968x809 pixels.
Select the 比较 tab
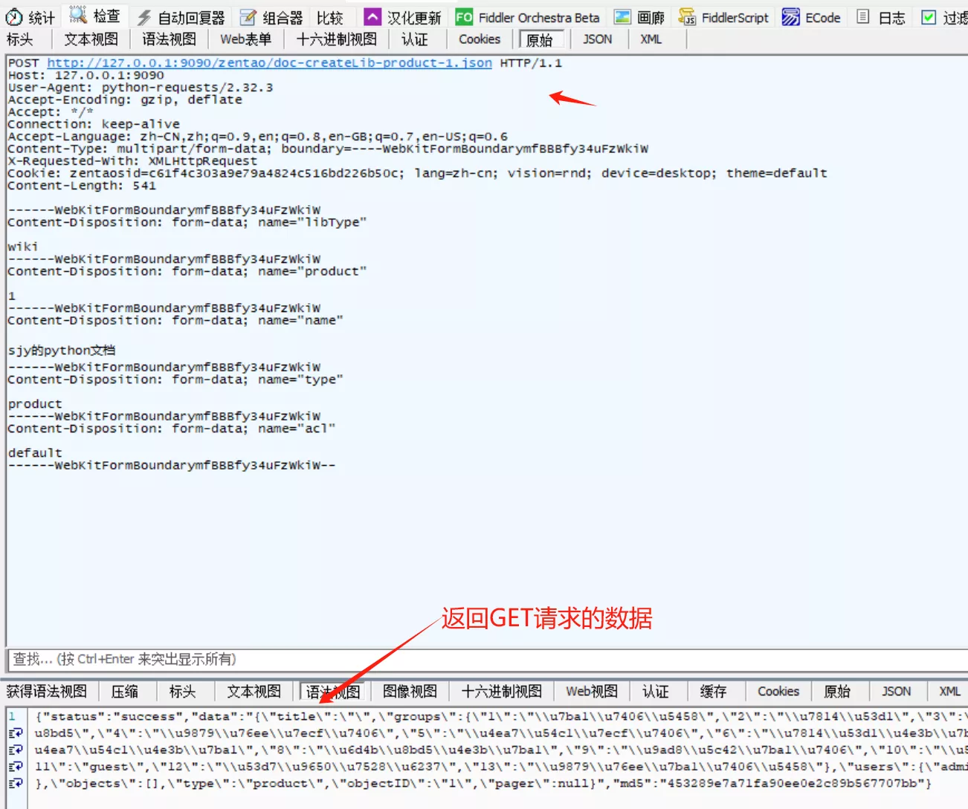(330, 17)
